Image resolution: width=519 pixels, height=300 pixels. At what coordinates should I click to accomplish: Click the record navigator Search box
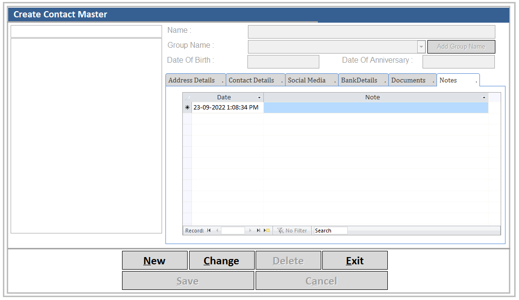coord(329,231)
